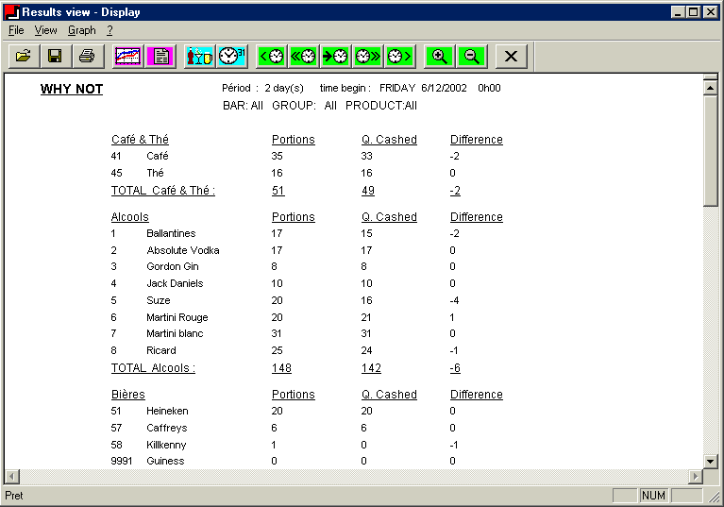Go to next period single-arrow clock icon
Image resolution: width=724 pixels, height=507 pixels.
point(399,57)
